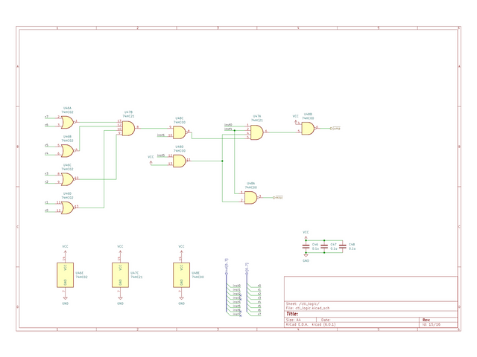Select the r0 input label on U46D
The image size is (477, 357).
(x=47, y=210)
